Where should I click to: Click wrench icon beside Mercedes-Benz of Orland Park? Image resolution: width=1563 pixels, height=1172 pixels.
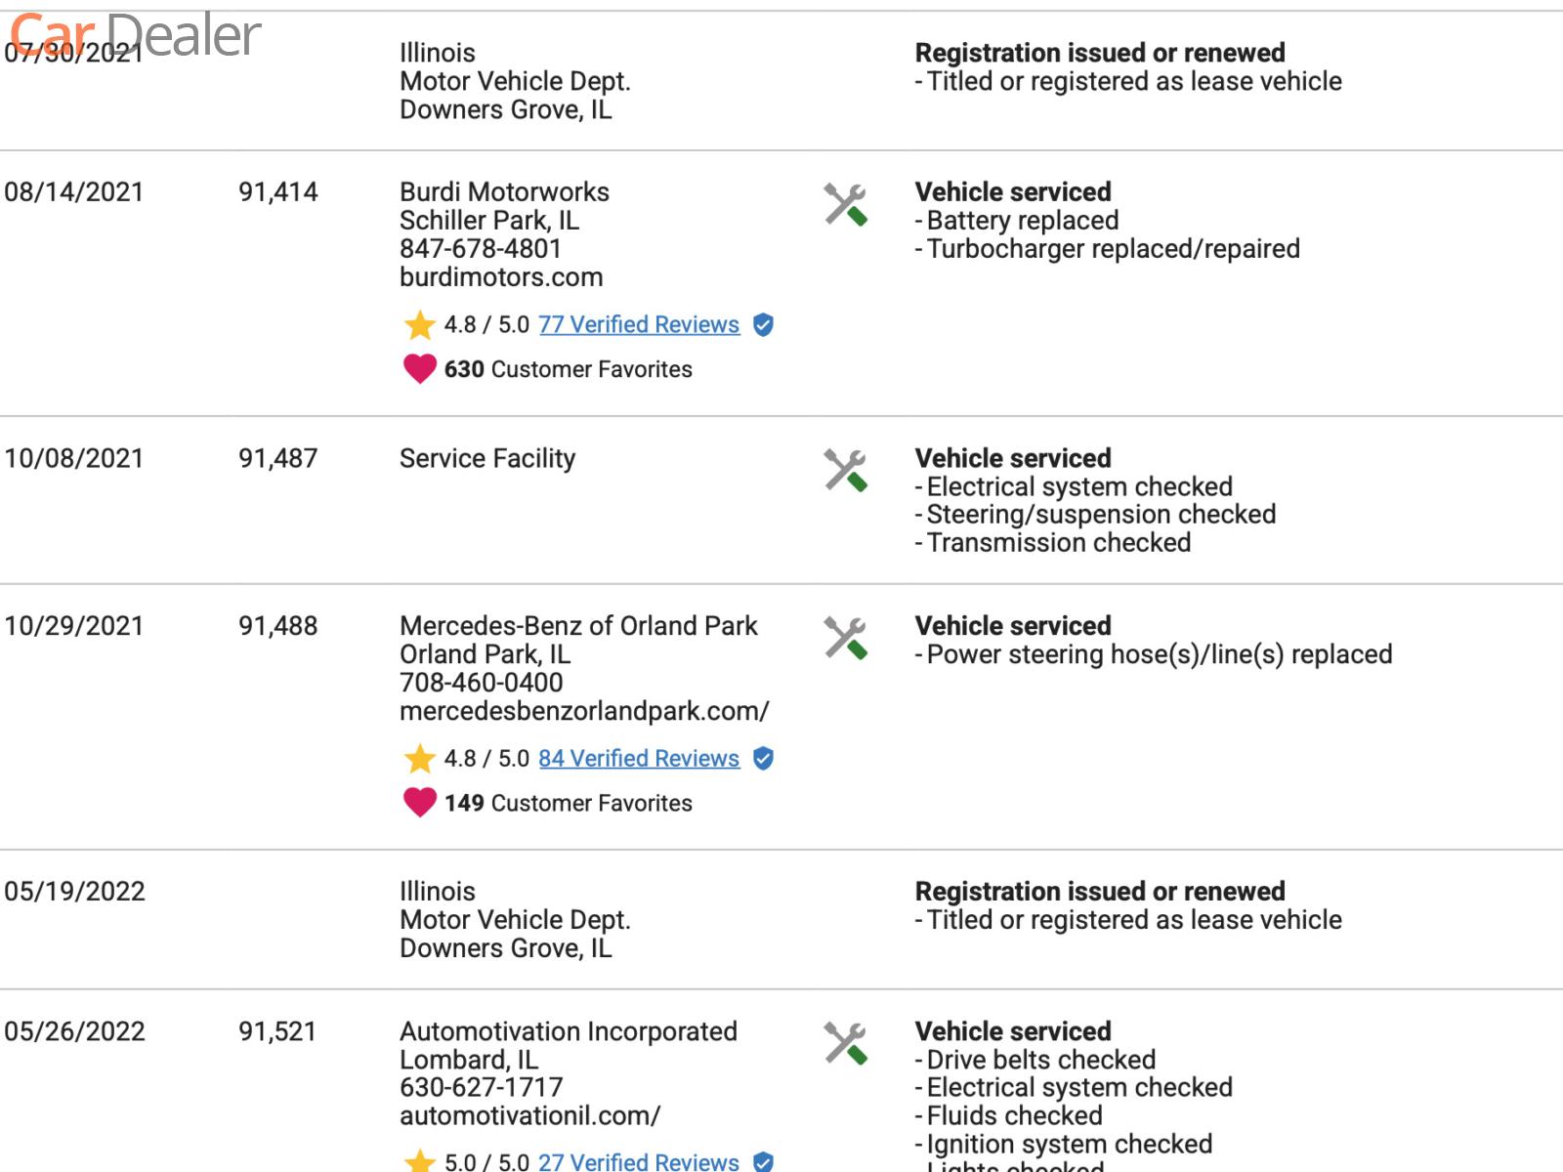[845, 639]
